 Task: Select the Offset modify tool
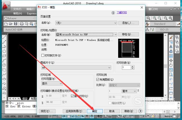pyautogui.click(x=171, y=51)
